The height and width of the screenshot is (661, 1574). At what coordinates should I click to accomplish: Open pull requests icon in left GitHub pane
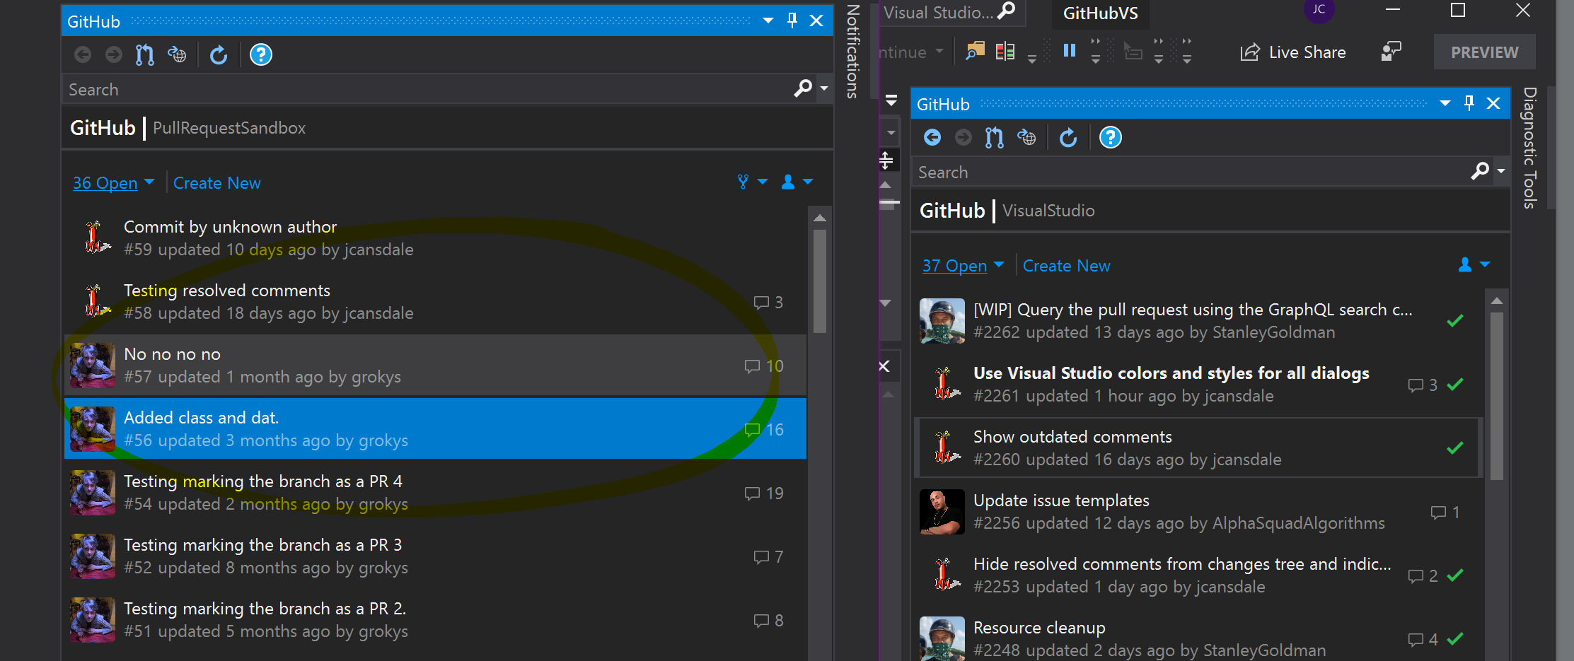pyautogui.click(x=145, y=54)
